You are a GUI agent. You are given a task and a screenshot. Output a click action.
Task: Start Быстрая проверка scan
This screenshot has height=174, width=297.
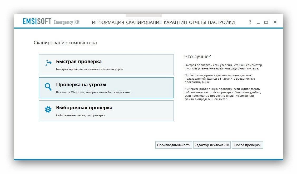click(106, 65)
